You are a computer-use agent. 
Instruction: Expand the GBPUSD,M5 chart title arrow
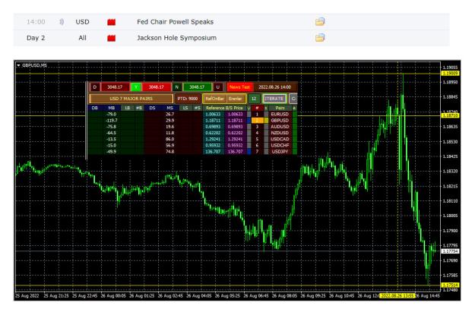(x=18, y=65)
